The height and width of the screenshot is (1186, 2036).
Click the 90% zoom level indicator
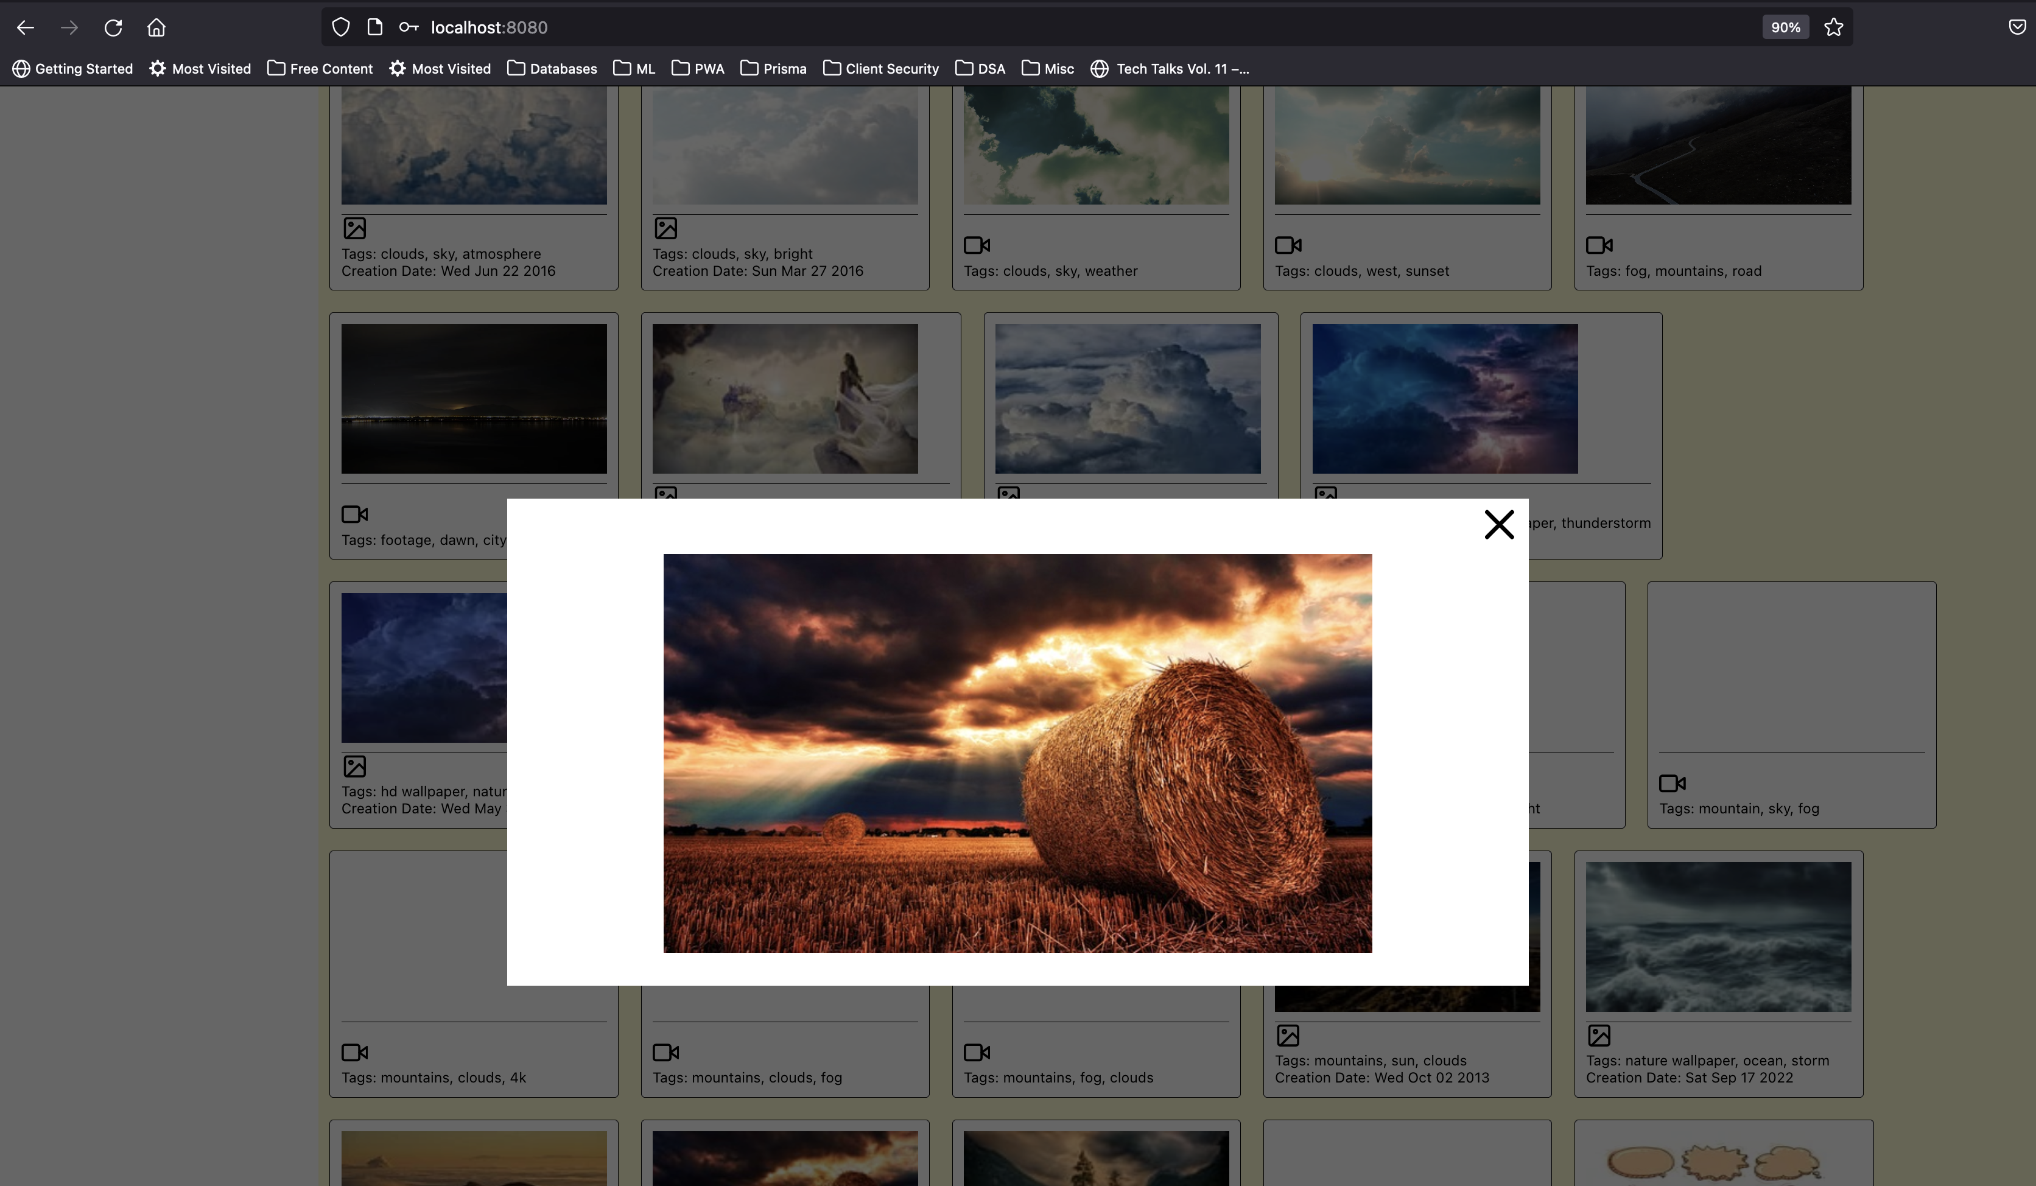click(1785, 27)
